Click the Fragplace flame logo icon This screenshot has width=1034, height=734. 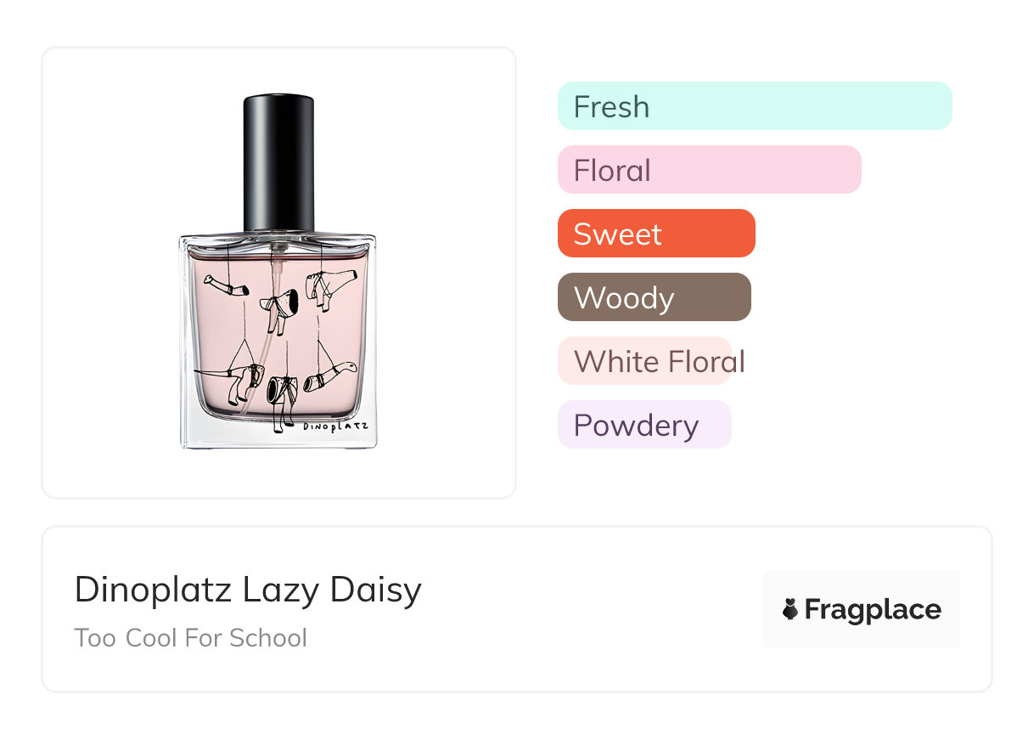click(790, 609)
